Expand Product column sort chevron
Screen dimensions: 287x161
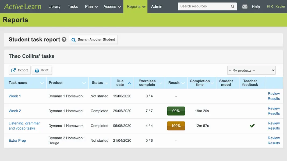coord(84,83)
